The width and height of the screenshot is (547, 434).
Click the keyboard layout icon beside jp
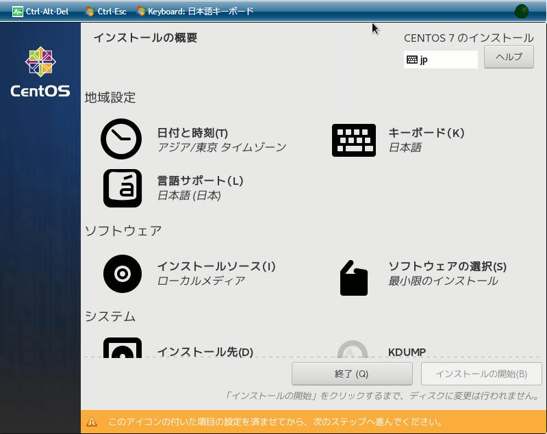(412, 60)
